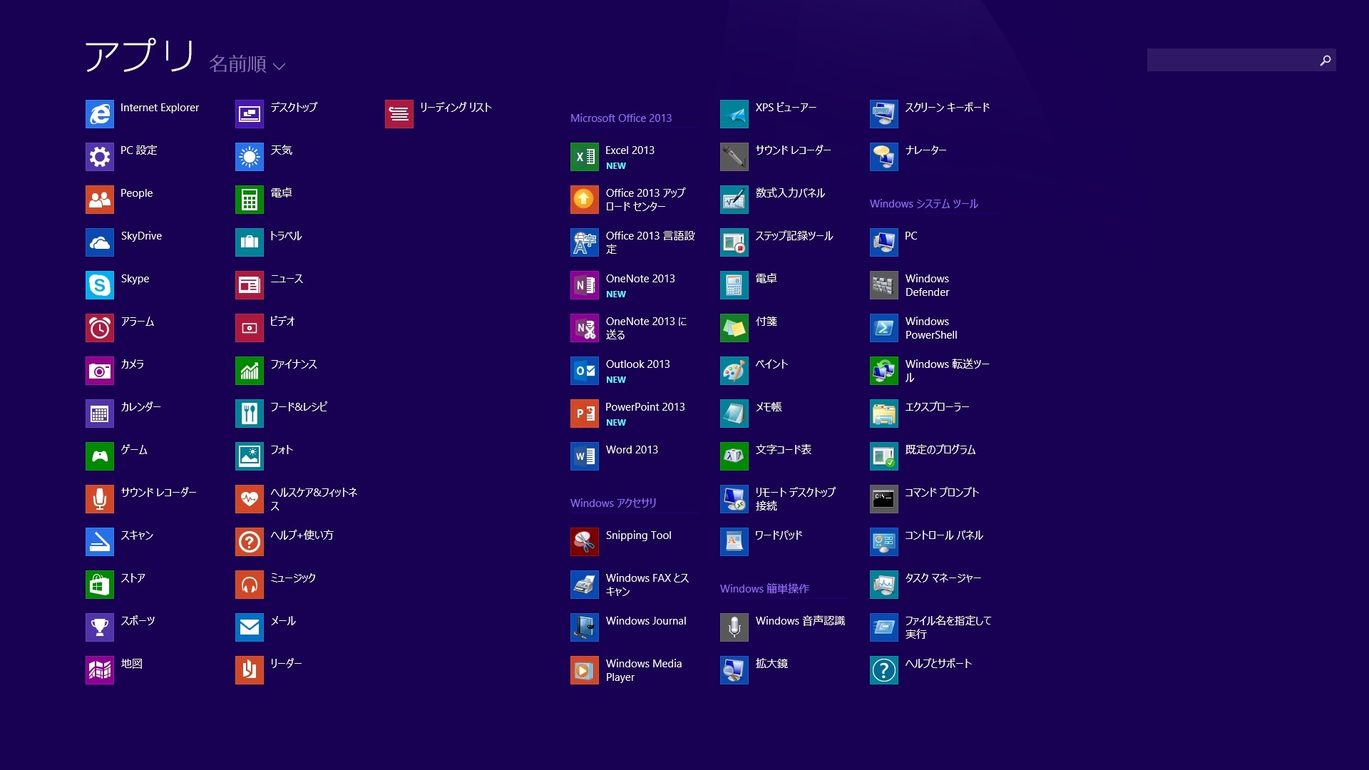Open the XPS ビューアー label
1369x770 pixels.
pyautogui.click(x=786, y=108)
